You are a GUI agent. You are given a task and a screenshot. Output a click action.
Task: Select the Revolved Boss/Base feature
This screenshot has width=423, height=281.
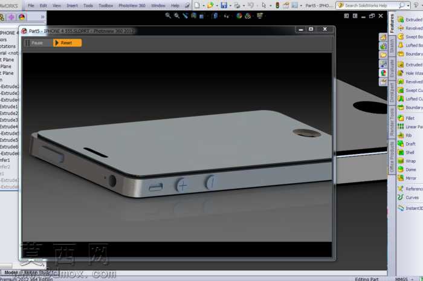point(410,28)
